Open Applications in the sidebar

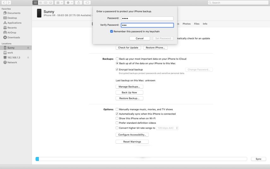[x=14, y=22]
